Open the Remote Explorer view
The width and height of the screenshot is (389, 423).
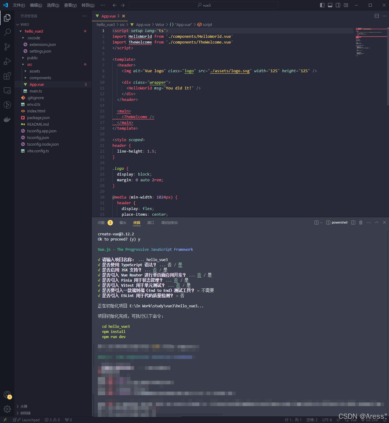[7, 90]
